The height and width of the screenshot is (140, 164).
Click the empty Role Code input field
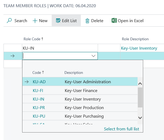(56, 56)
